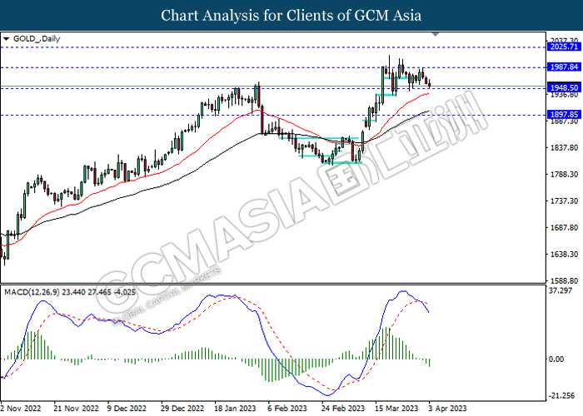
Task: Click the 29 Dec 2022 date label
Action: pyautogui.click(x=182, y=409)
